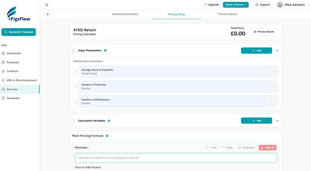
Task: Click the 'Tiered Pricing' type label
Action: (x=89, y=74)
